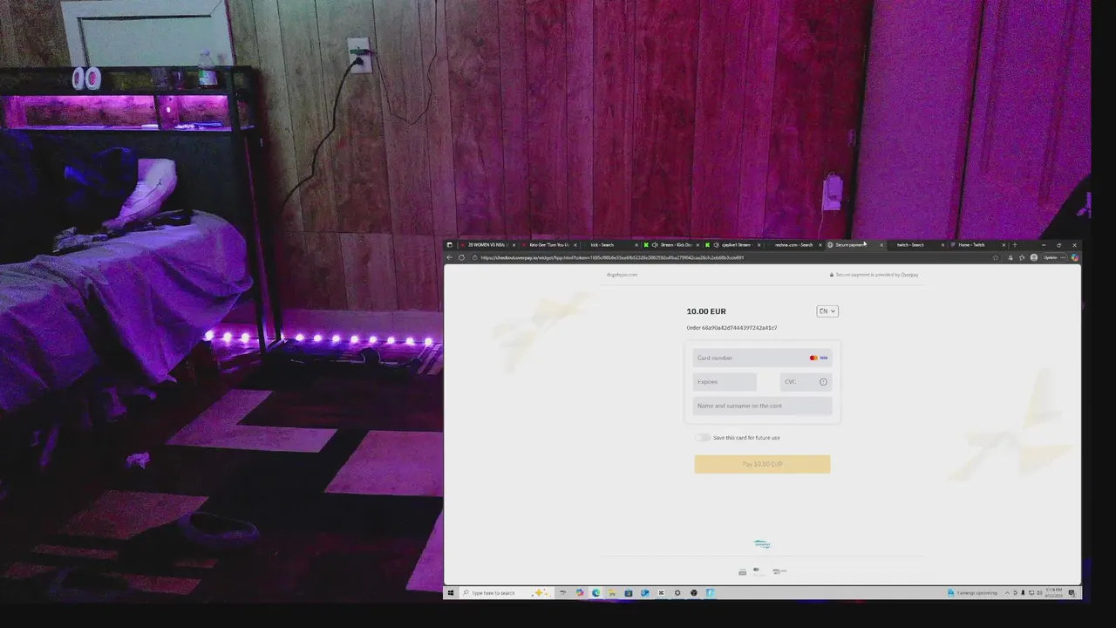
Task: Select the name and surname field
Action: pyautogui.click(x=762, y=406)
